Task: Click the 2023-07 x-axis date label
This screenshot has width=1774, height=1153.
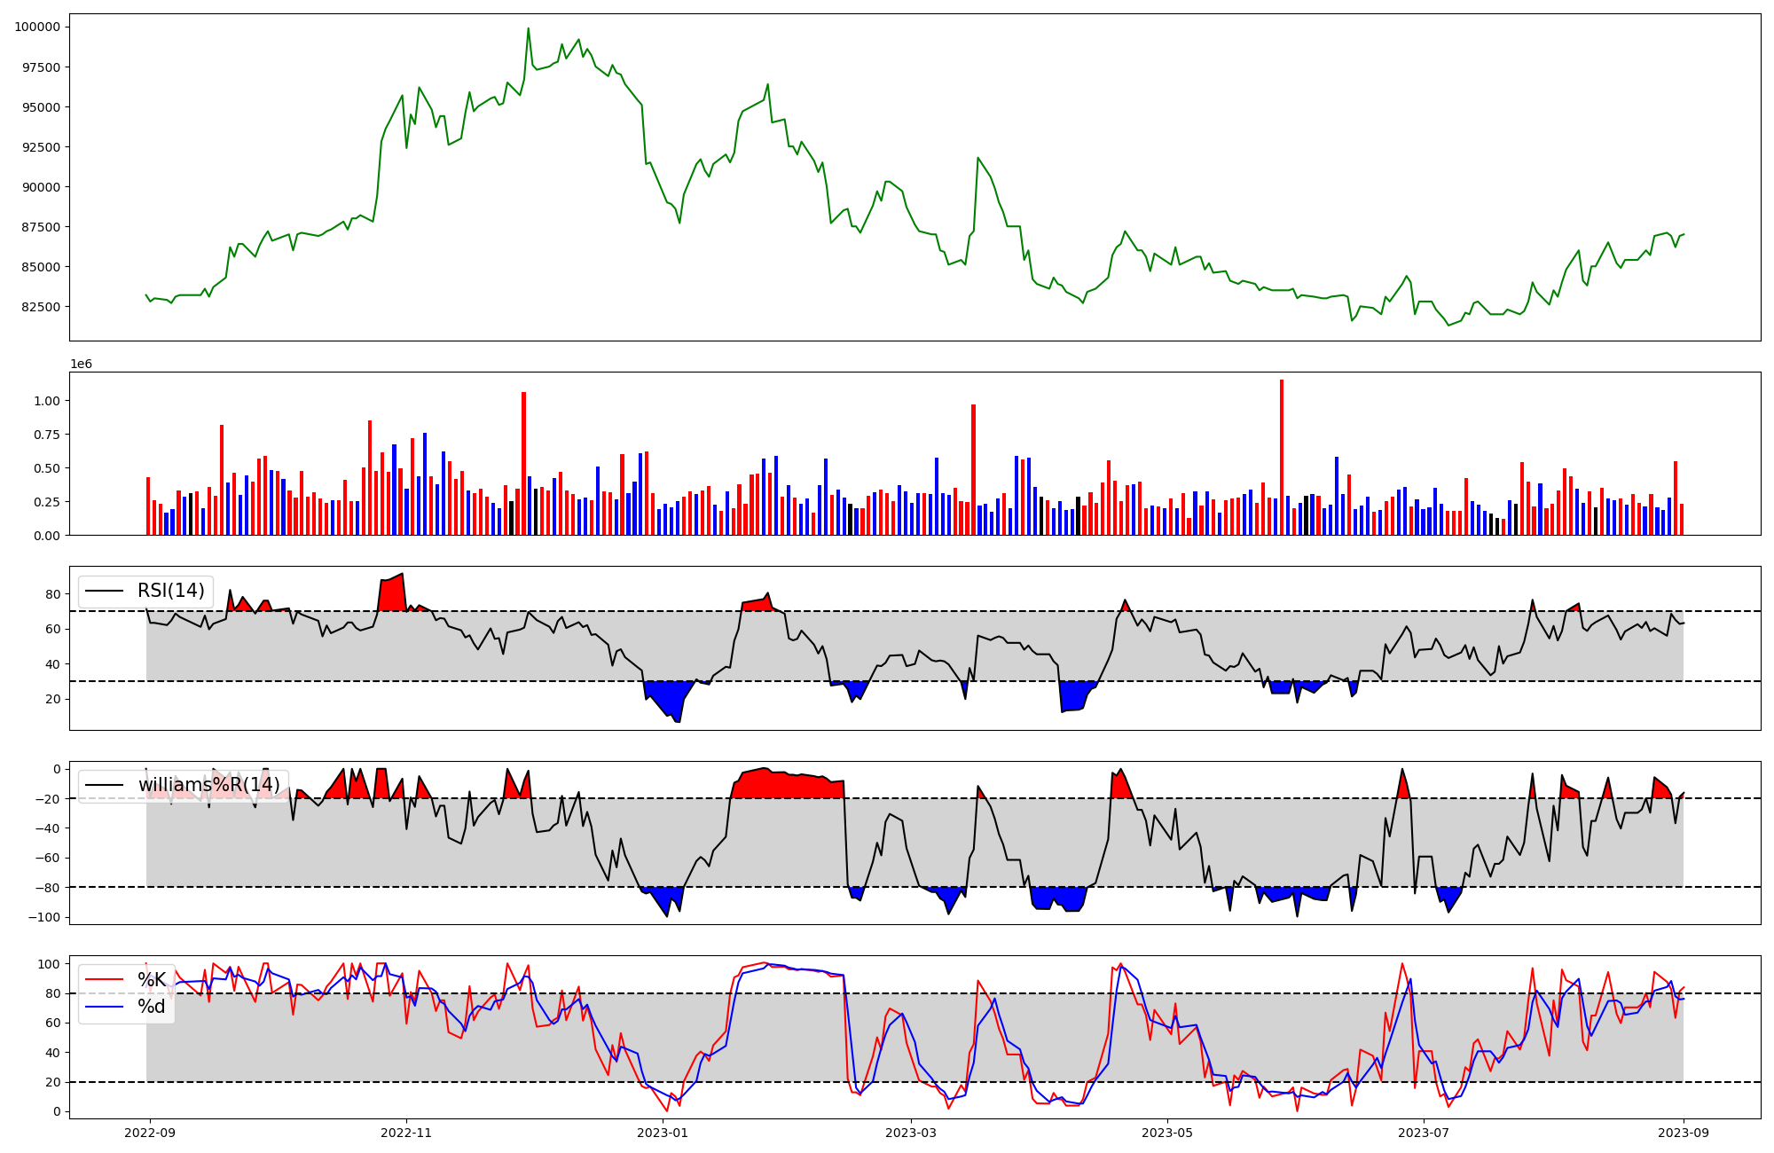Action: click(1424, 1133)
